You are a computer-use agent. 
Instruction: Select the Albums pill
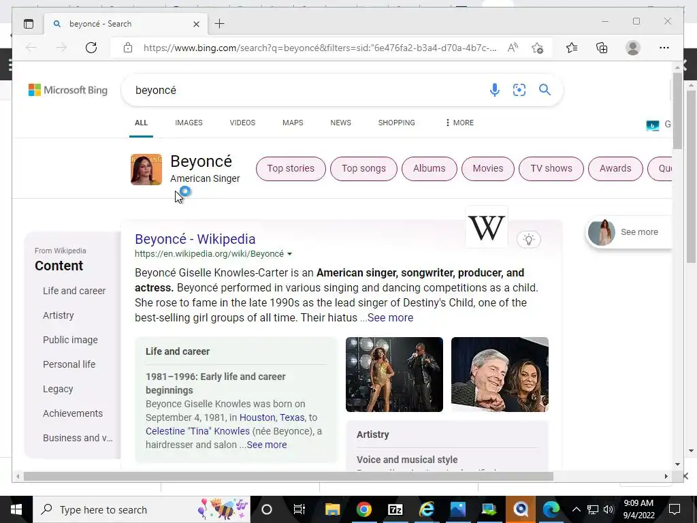click(x=429, y=169)
